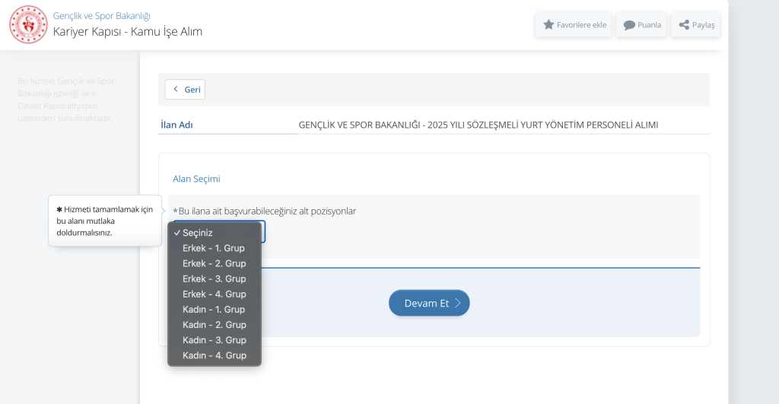Select Kadın - 4. Grup option
Image resolution: width=779 pixels, height=404 pixels.
point(214,355)
